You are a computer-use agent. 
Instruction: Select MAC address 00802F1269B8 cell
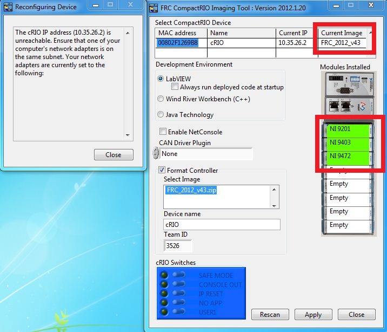click(x=178, y=43)
